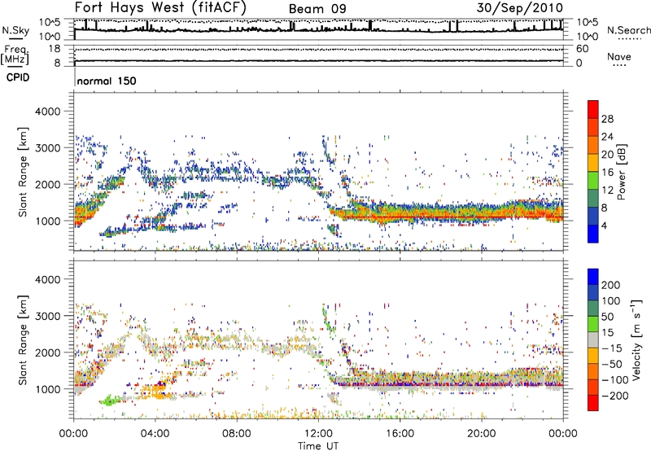Select the '16:00' time axis tick

(x=400, y=434)
